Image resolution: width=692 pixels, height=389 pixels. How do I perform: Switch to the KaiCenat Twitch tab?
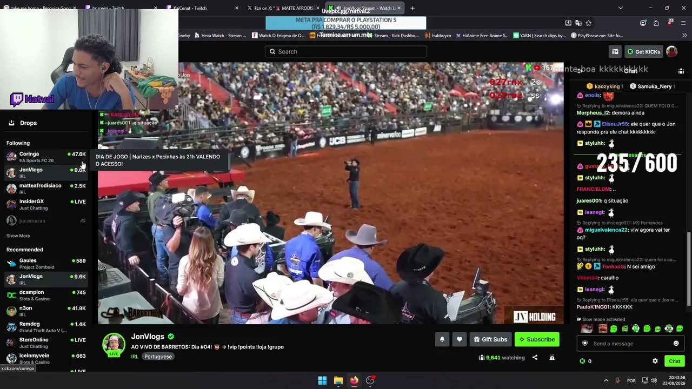pos(202,8)
